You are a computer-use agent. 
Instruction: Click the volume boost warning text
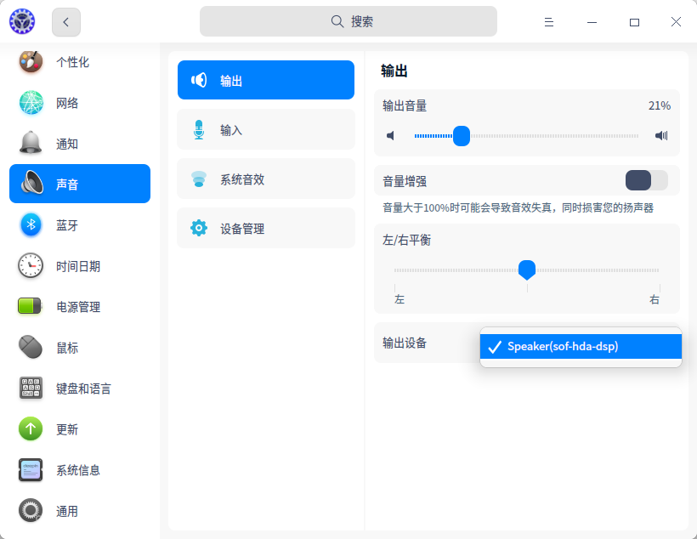click(x=518, y=207)
